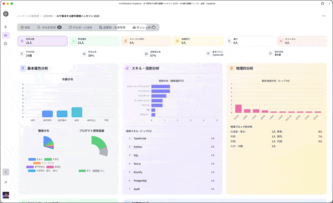Viewport: 333px width, 203px height.
Task: Open the vertical dots menu in title bar
Action: pos(329,3)
